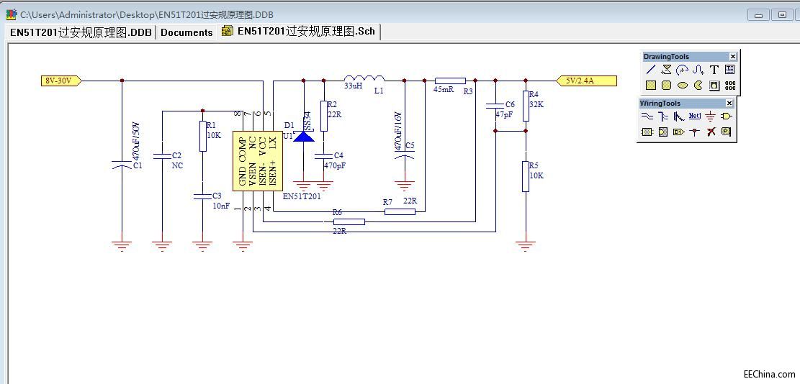Choose the Bezier curve tool
The height and width of the screenshot is (384, 800).
[x=698, y=70]
